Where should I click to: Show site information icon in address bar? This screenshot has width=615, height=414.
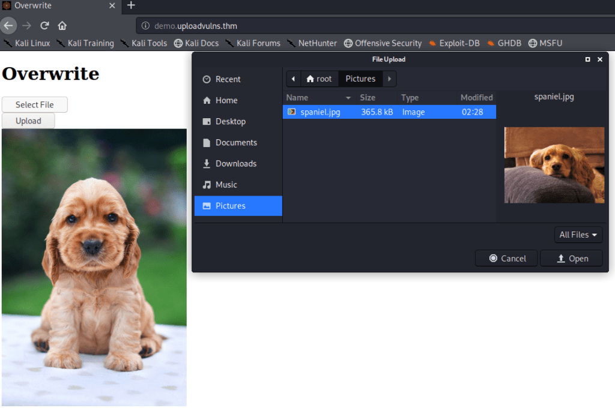coord(145,26)
